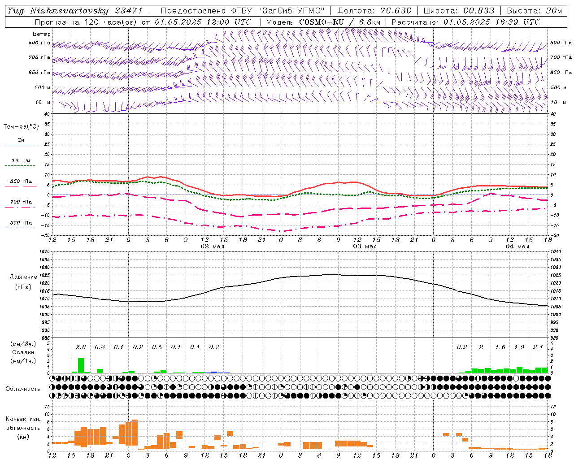Click the 04 мая date label

[x=517, y=247]
